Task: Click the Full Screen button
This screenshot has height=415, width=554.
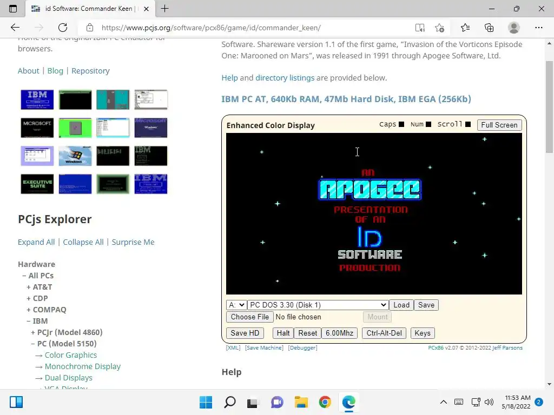Action: point(499,125)
